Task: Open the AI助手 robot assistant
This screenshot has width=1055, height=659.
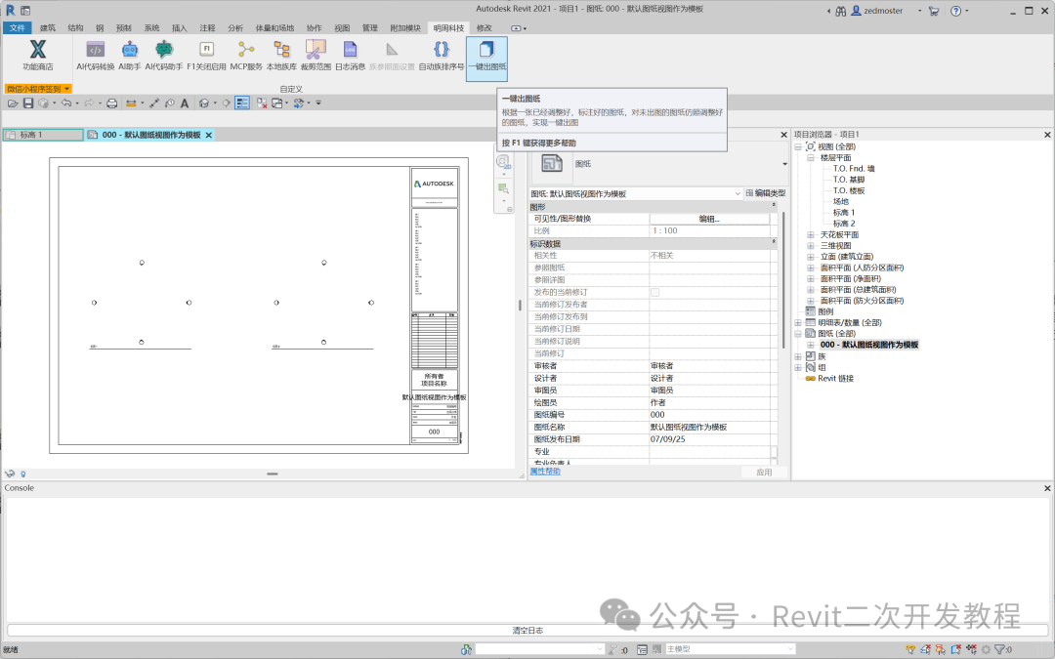Action: click(x=130, y=55)
